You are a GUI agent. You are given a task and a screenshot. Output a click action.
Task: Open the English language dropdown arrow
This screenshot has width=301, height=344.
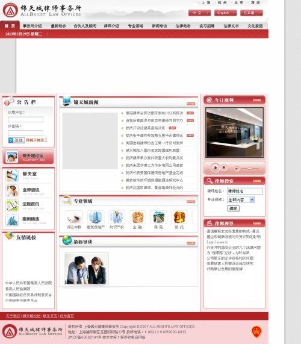pos(234,13)
